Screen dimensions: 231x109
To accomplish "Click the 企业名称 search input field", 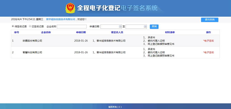I will 72,26.
